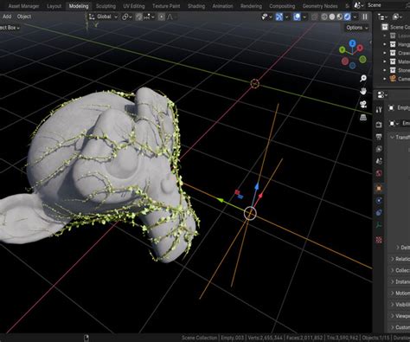410x342 pixels.
Task: Switch perspective/orthographic grid icon
Action: [363, 117]
